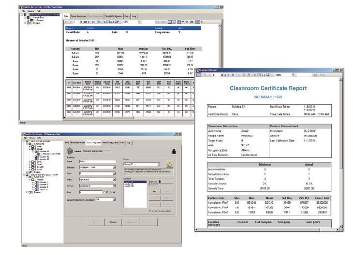Open zoom percentage dropdown in Standard Report
Viewport: 356px width, 255px height.
point(293,75)
